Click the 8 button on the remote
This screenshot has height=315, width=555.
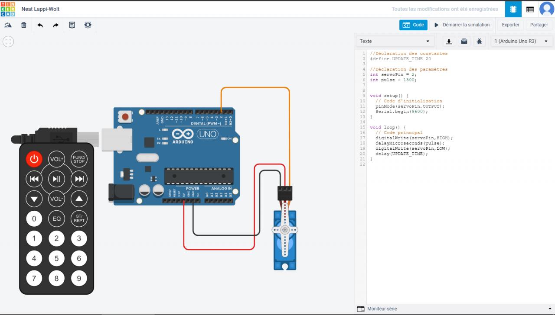[57, 278]
